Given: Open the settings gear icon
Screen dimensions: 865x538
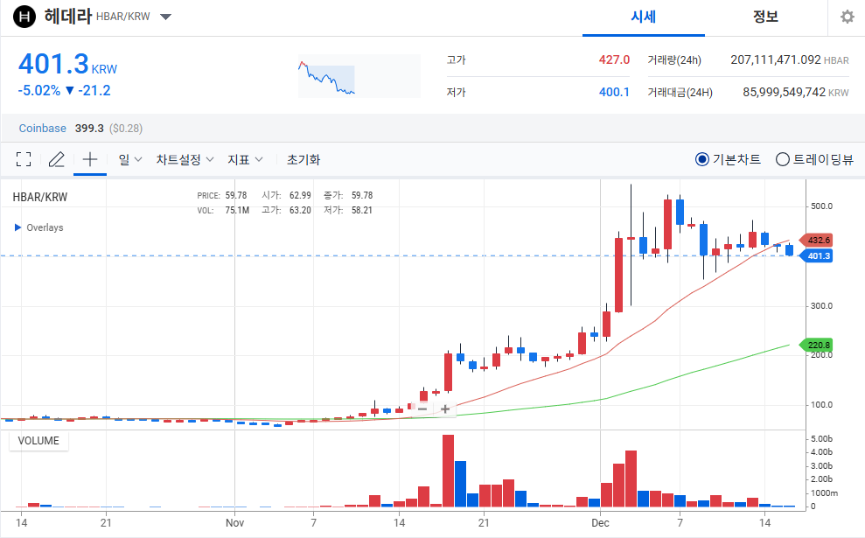Looking at the screenshot, I should point(847,17).
